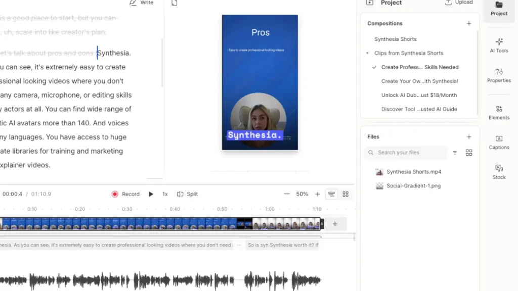
Task: Open the Captions panel
Action: tap(499, 143)
